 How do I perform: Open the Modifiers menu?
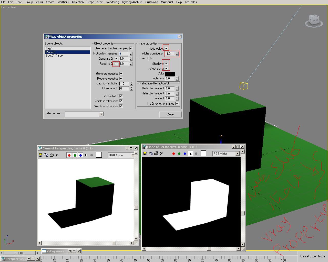point(63,2)
